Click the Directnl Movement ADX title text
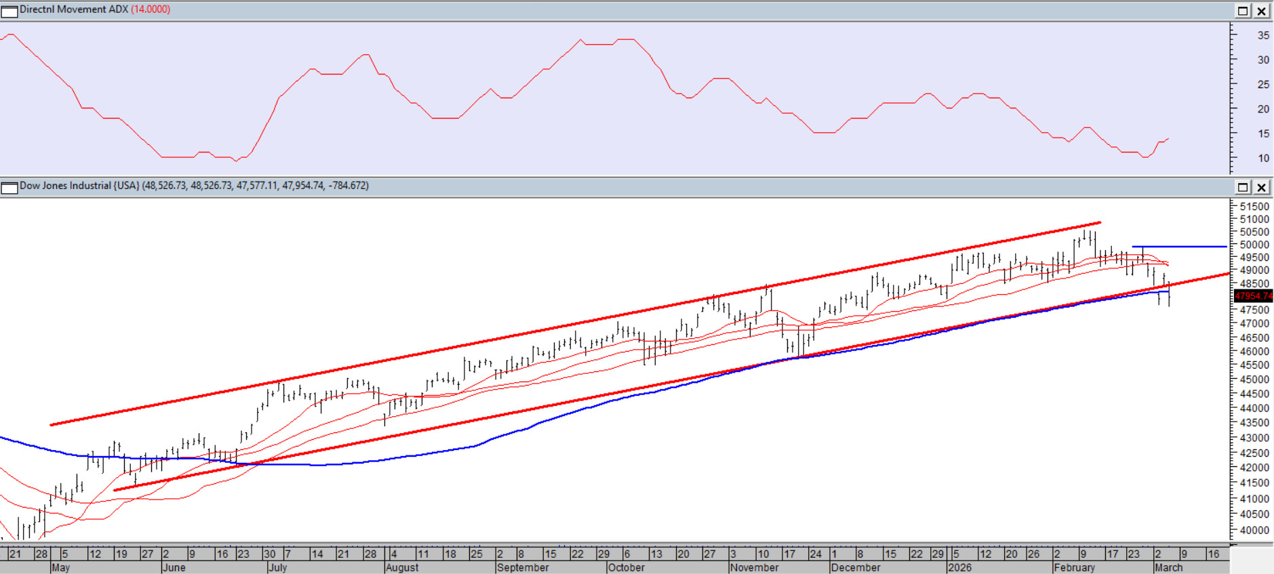The width and height of the screenshot is (1274, 574). coord(73,9)
